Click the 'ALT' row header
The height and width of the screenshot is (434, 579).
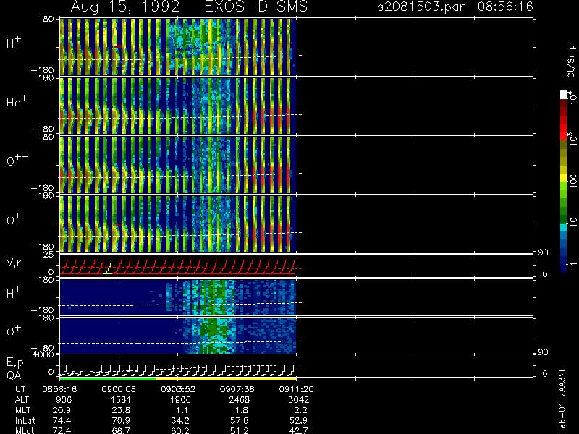[x=22, y=400]
